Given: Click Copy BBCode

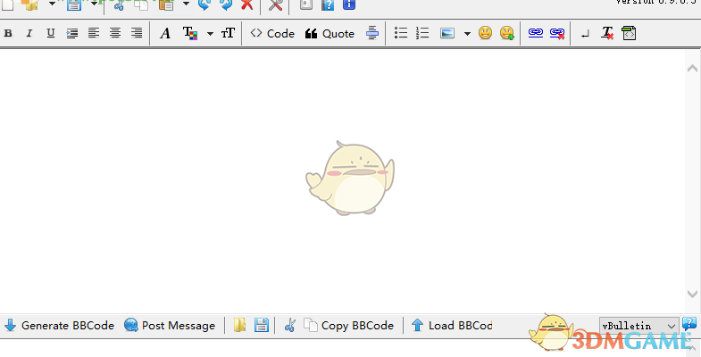Looking at the screenshot, I should 348,325.
